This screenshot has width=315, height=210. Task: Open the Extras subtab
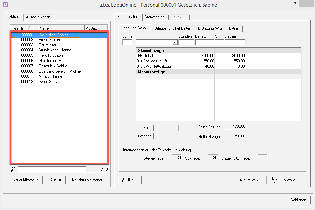pos(234,28)
